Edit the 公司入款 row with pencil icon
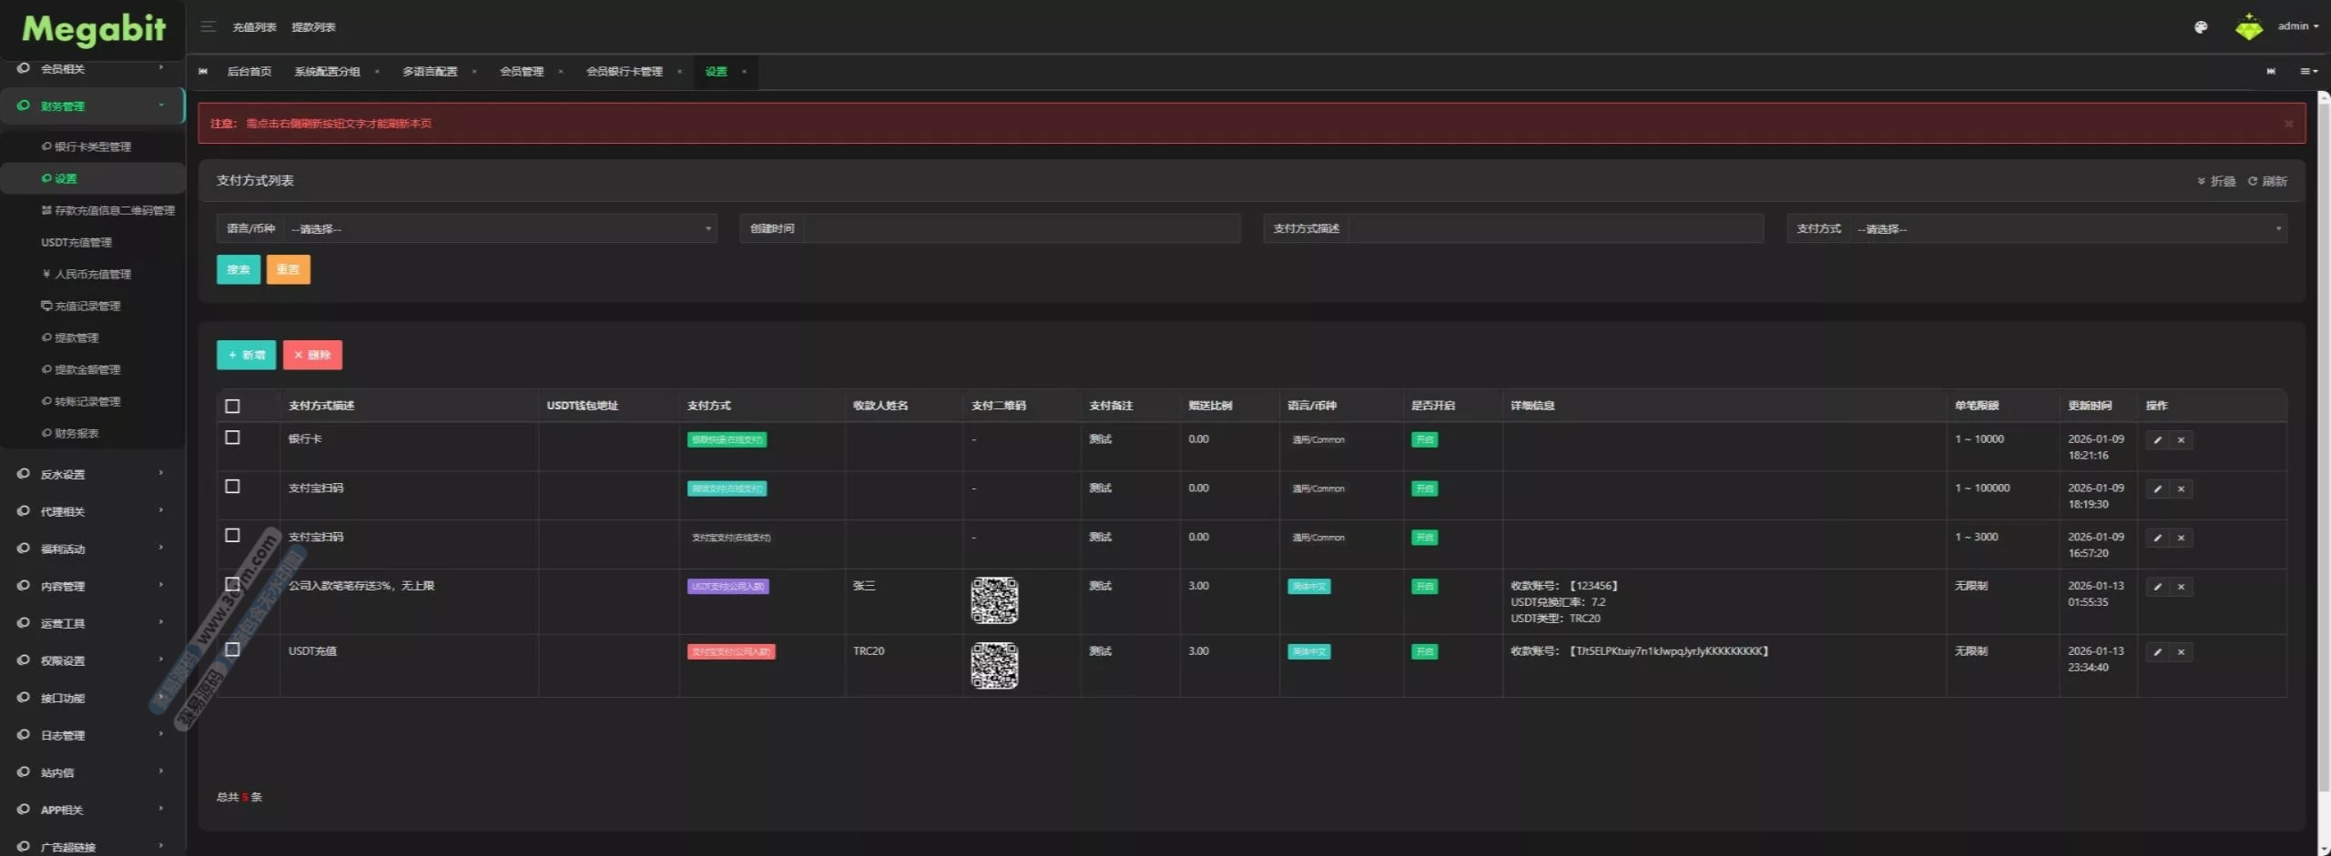The image size is (2331, 856). pos(2156,588)
